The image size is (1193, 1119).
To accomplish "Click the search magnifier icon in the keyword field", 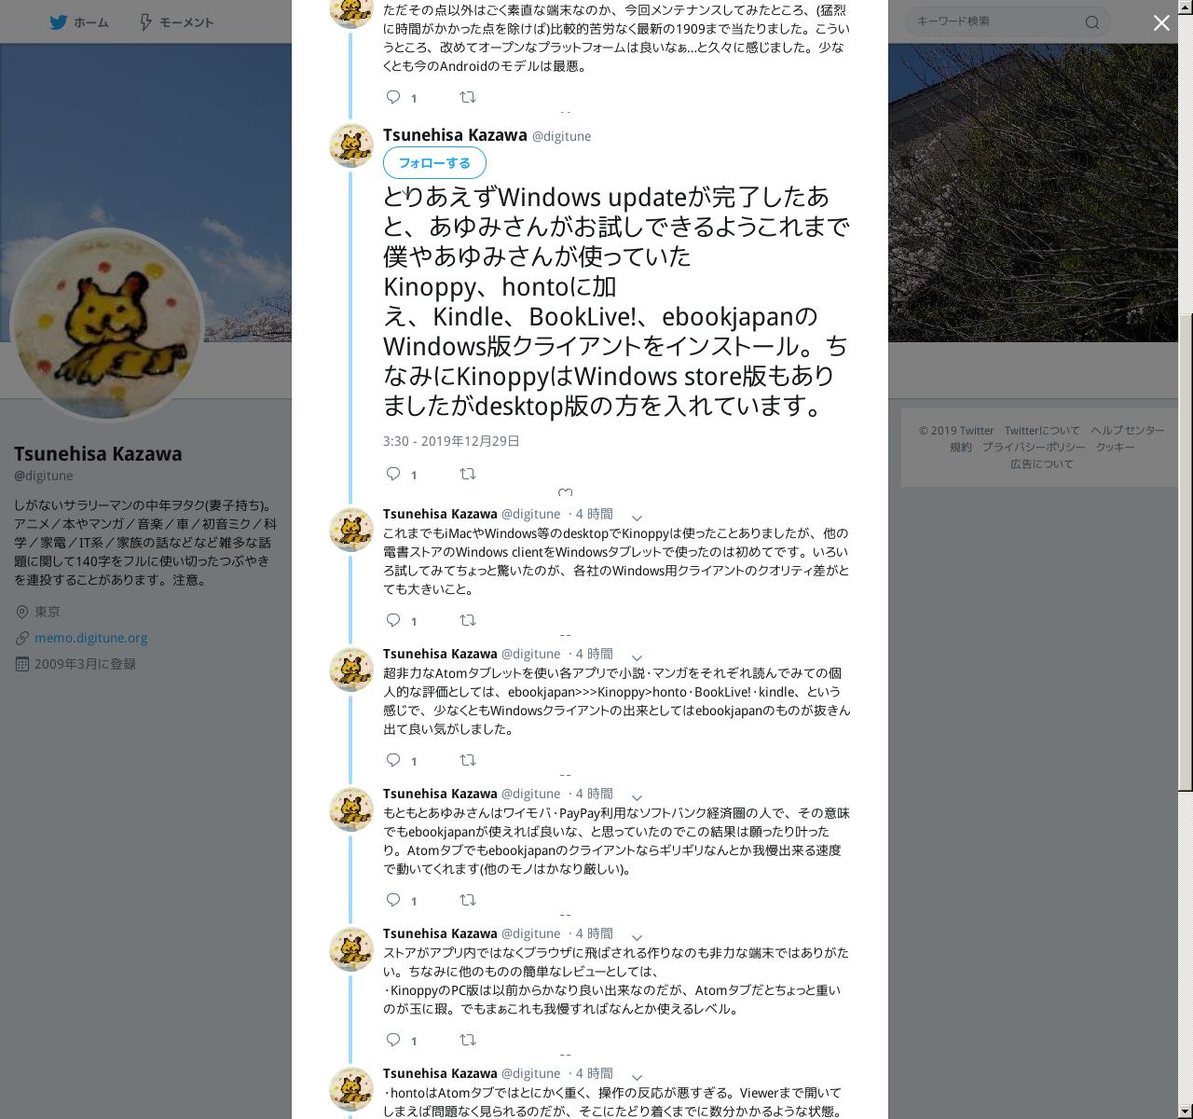I will [x=1092, y=22].
